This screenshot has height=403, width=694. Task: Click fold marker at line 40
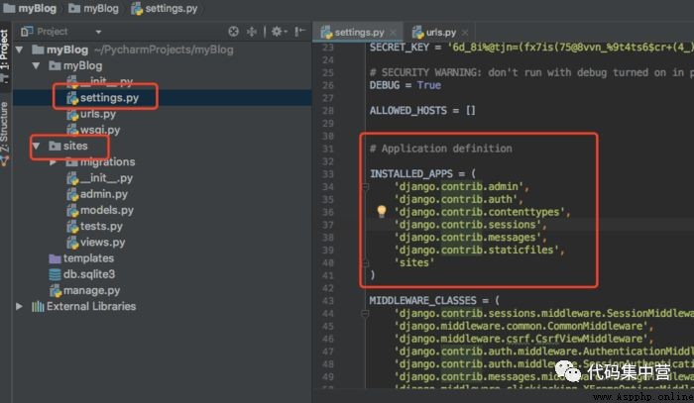point(365,263)
